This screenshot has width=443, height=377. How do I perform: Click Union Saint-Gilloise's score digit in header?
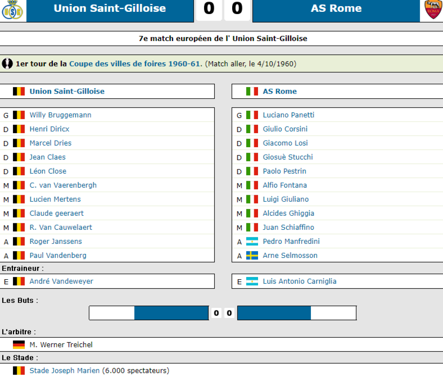[x=209, y=9]
